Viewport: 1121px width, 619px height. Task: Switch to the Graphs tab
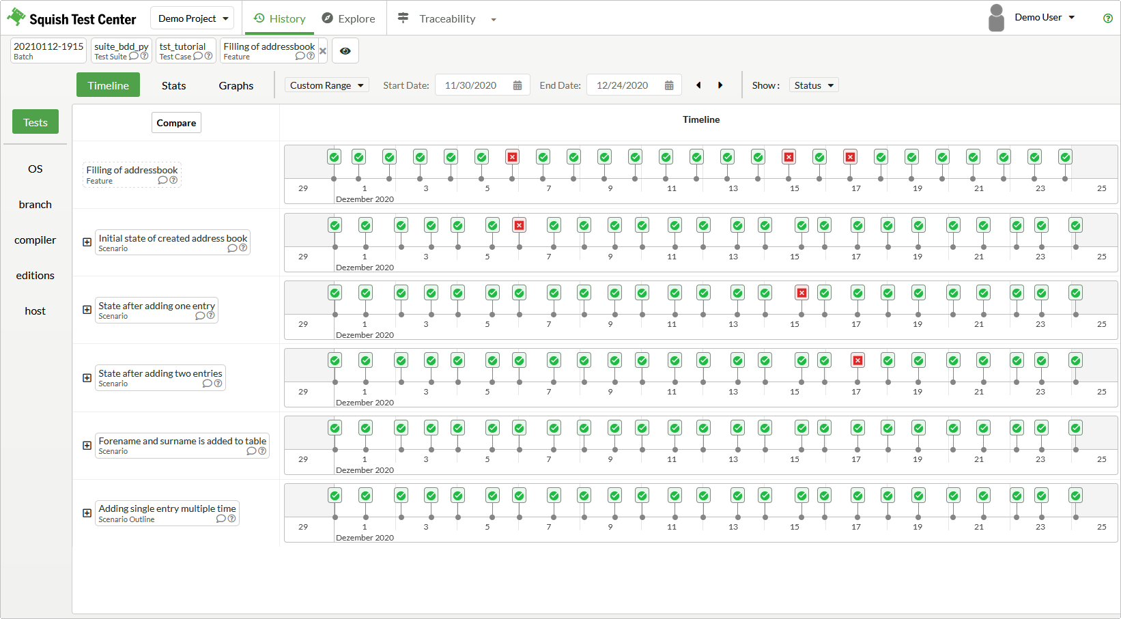pyautogui.click(x=236, y=85)
